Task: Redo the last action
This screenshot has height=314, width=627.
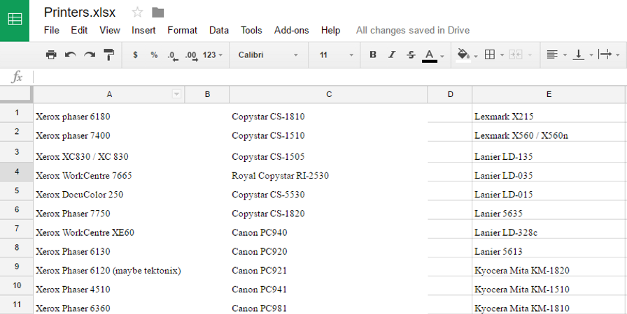Action: click(90, 54)
